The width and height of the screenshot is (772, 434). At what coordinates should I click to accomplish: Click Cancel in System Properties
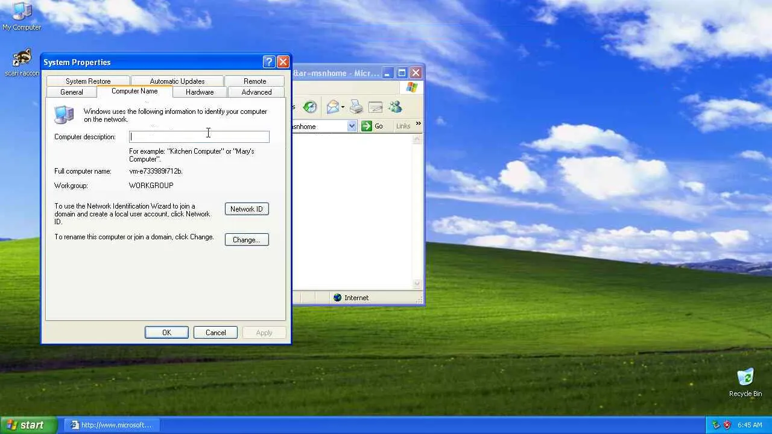pyautogui.click(x=215, y=333)
